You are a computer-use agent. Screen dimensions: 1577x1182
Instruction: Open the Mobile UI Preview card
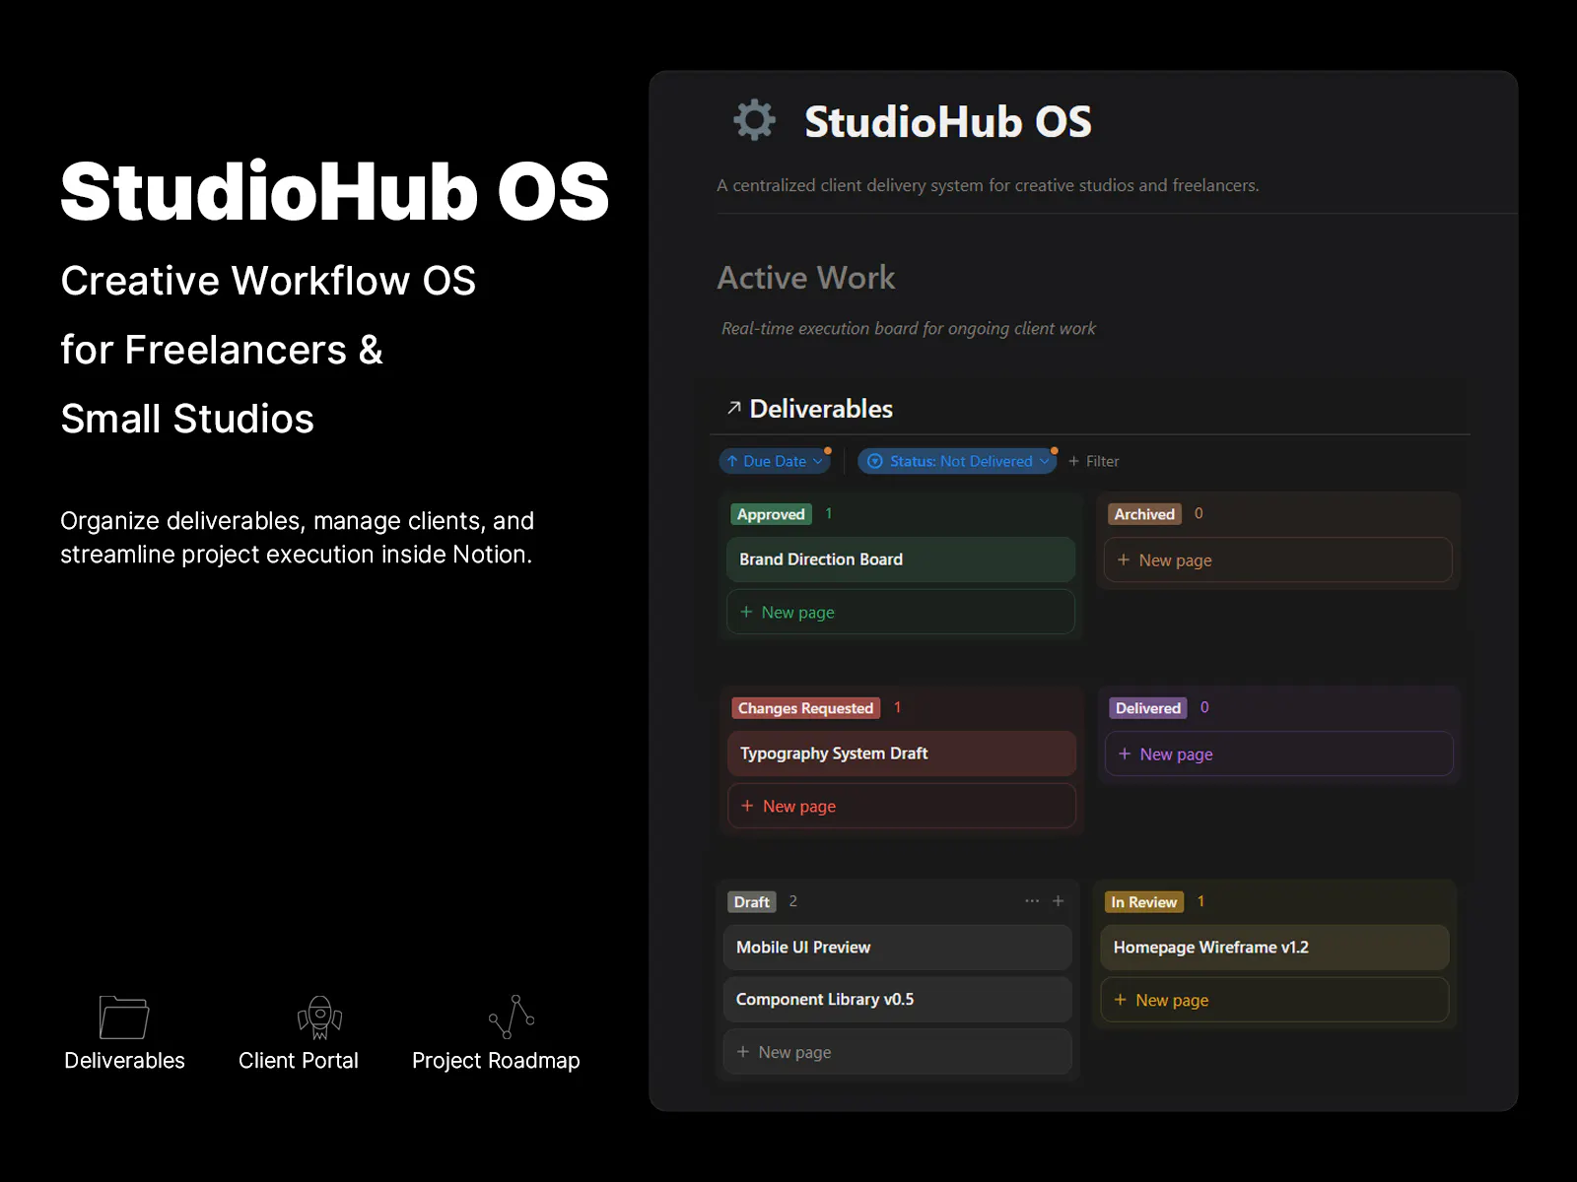tap(898, 948)
